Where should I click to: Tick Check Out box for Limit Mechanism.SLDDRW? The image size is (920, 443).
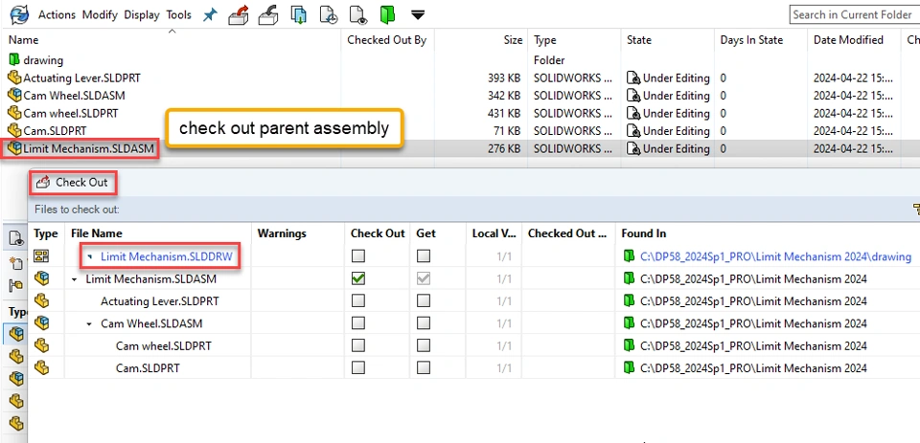click(x=357, y=256)
